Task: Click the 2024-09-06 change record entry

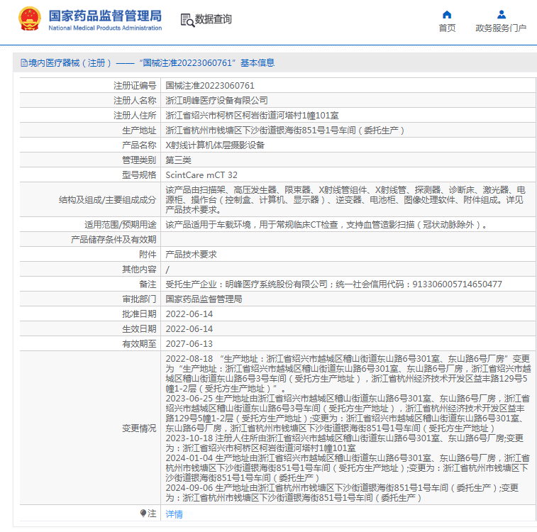Action: (342, 493)
